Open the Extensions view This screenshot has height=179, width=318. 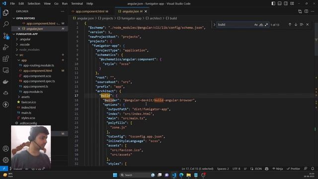click(x=5, y=59)
